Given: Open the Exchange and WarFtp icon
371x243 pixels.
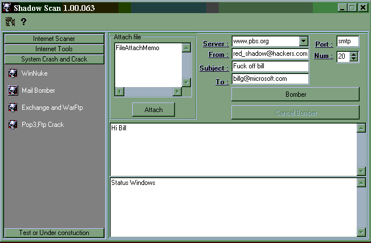Looking at the screenshot, I should (x=13, y=108).
